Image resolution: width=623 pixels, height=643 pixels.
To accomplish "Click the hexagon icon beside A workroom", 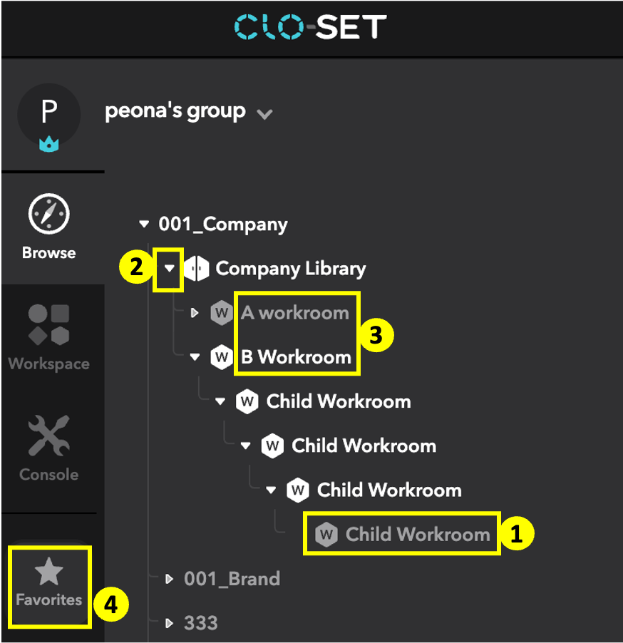I will 221,312.
